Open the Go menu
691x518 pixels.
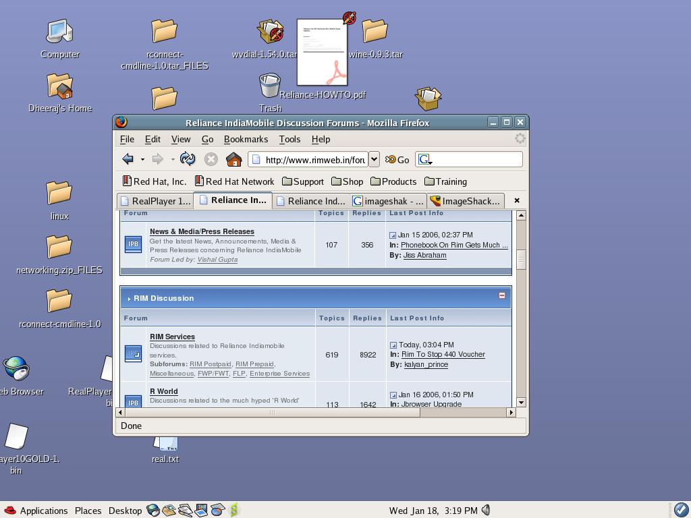coord(208,139)
